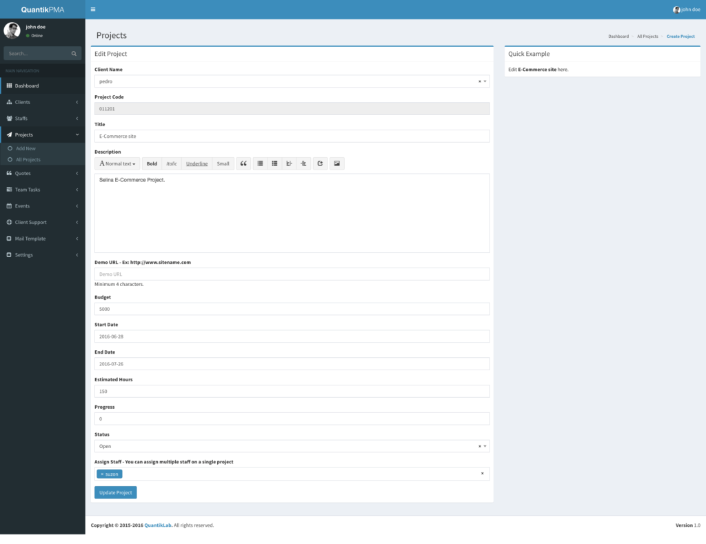Focus the Demo URL input
The height and width of the screenshot is (544, 706).
(x=292, y=274)
